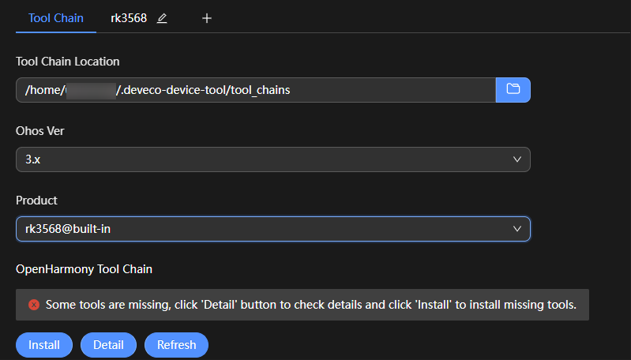Browse for tool chain folder
Image resolution: width=631 pixels, height=360 pixels.
tap(513, 89)
